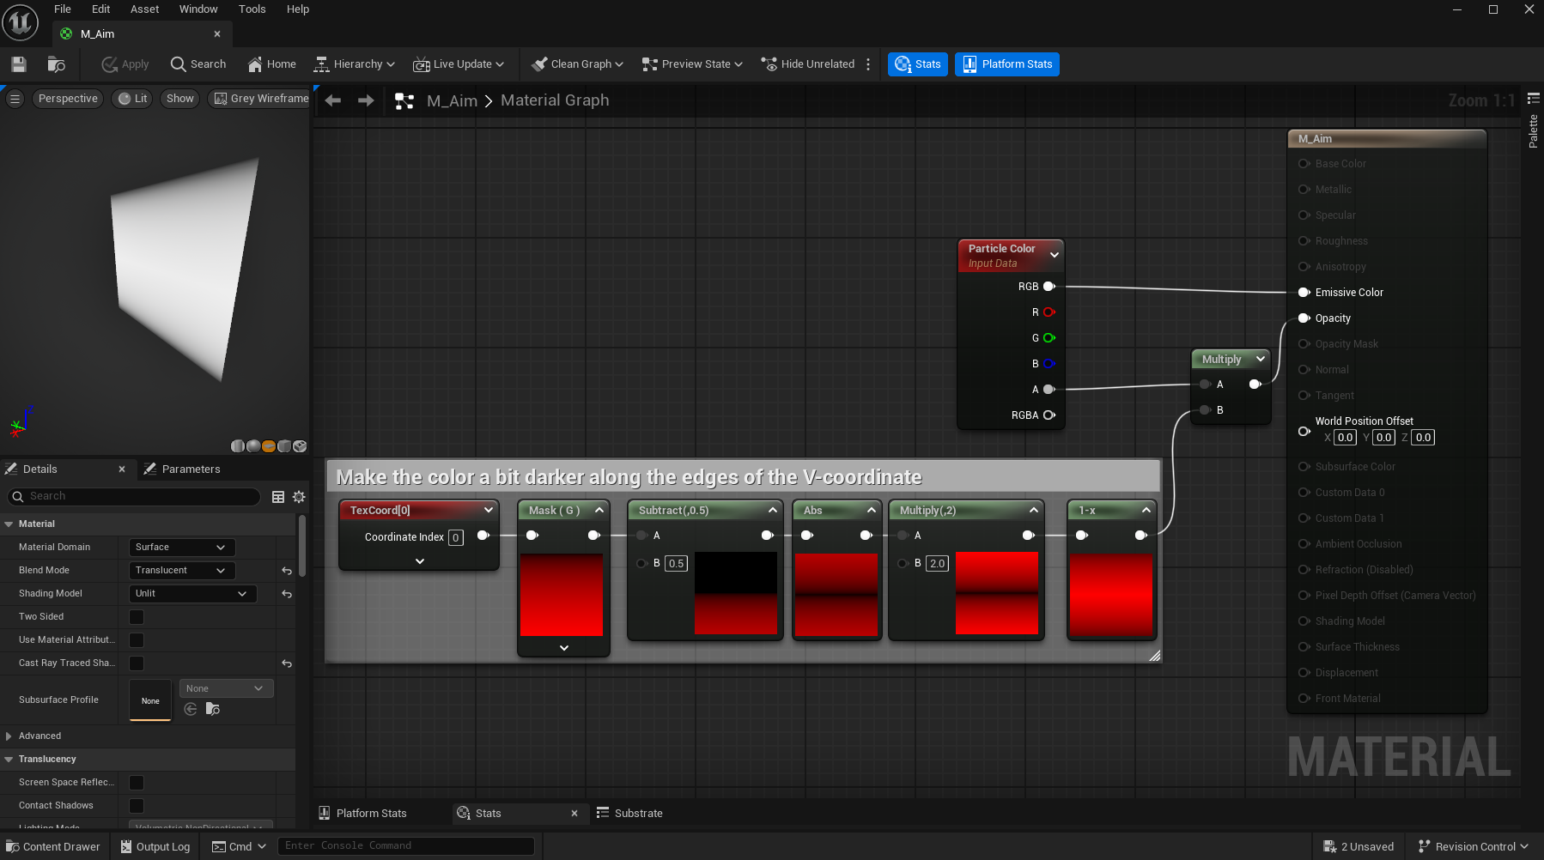The height and width of the screenshot is (860, 1544).
Task: Open the Blend Mode dropdown
Action: coord(180,571)
